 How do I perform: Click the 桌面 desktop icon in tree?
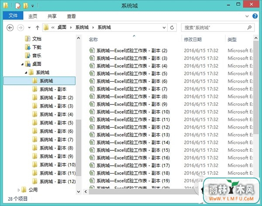pos(28,64)
